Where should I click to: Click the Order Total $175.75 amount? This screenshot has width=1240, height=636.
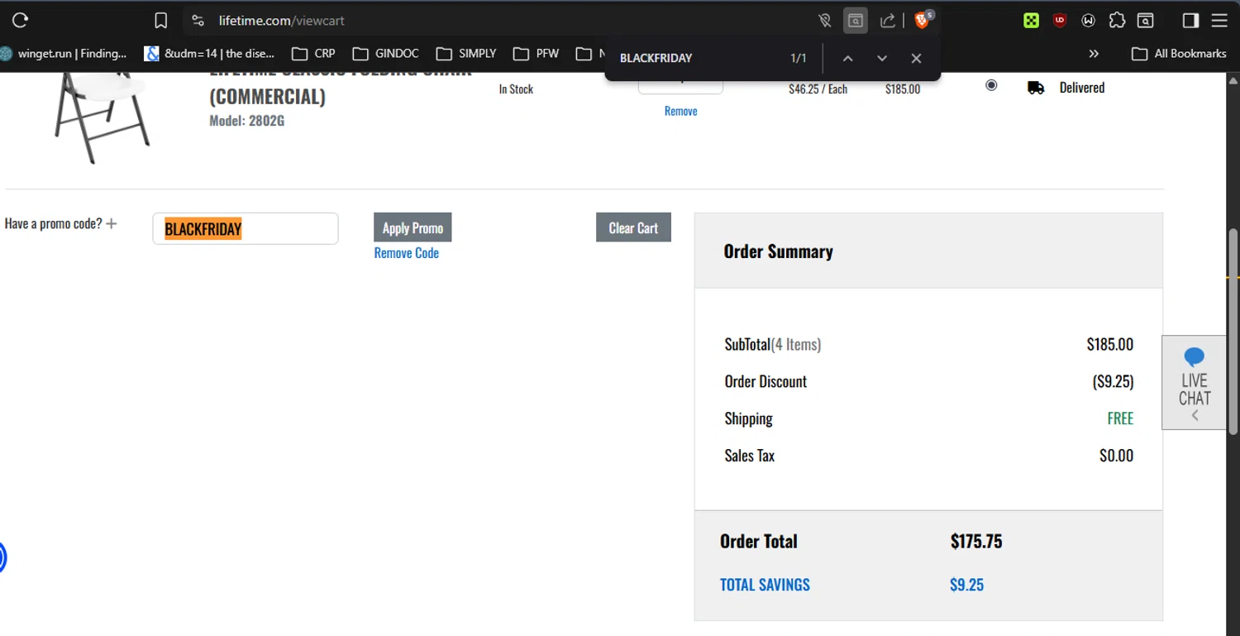[x=976, y=542]
